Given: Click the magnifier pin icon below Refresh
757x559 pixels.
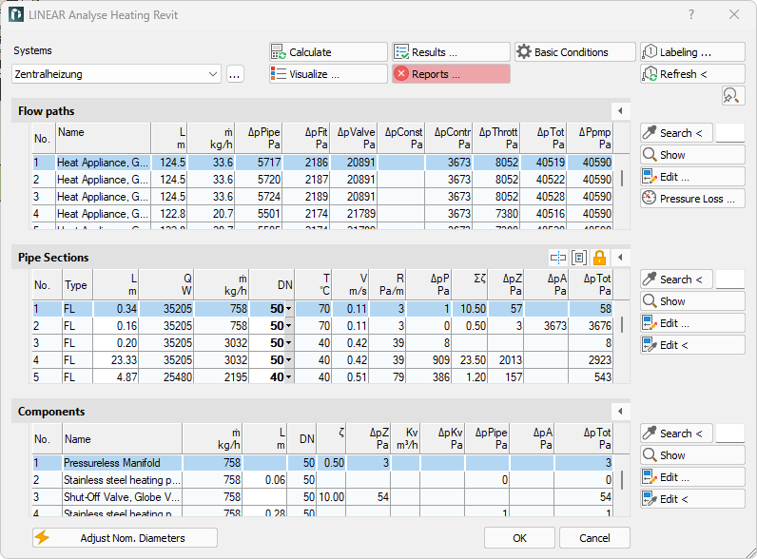Looking at the screenshot, I should [733, 96].
